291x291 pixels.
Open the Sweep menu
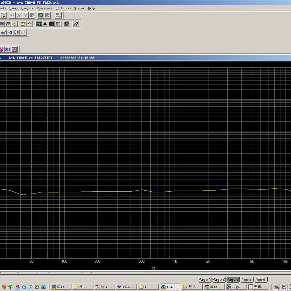pos(14,8)
